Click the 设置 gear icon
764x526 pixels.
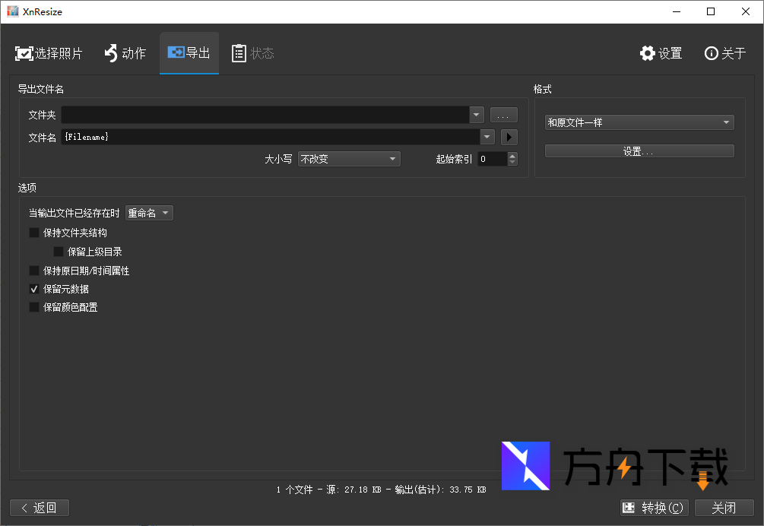point(647,53)
